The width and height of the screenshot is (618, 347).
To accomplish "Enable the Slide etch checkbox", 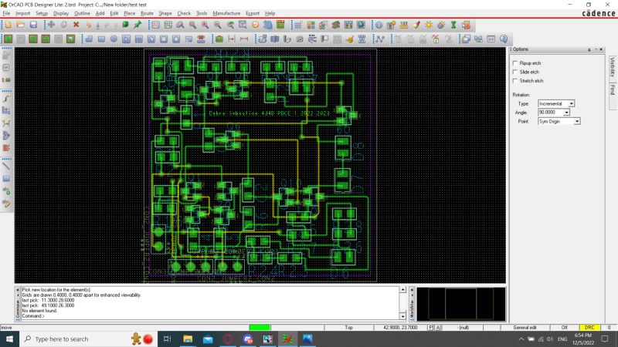I will [x=514, y=72].
